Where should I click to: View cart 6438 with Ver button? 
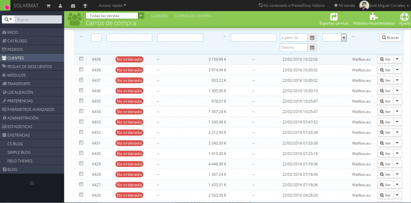click(x=385, y=70)
